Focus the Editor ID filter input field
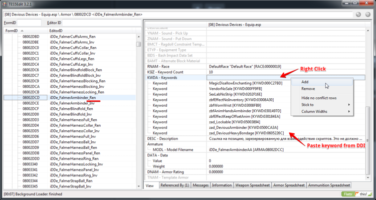Image resolution: width=376 pixels, height=200 pixels. tap(101, 23)
